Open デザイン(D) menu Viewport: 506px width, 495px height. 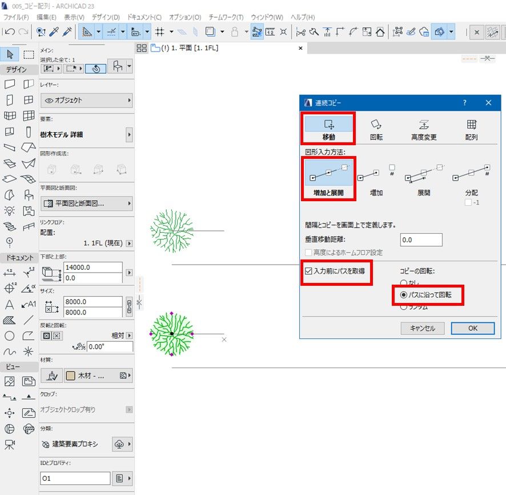(x=106, y=17)
